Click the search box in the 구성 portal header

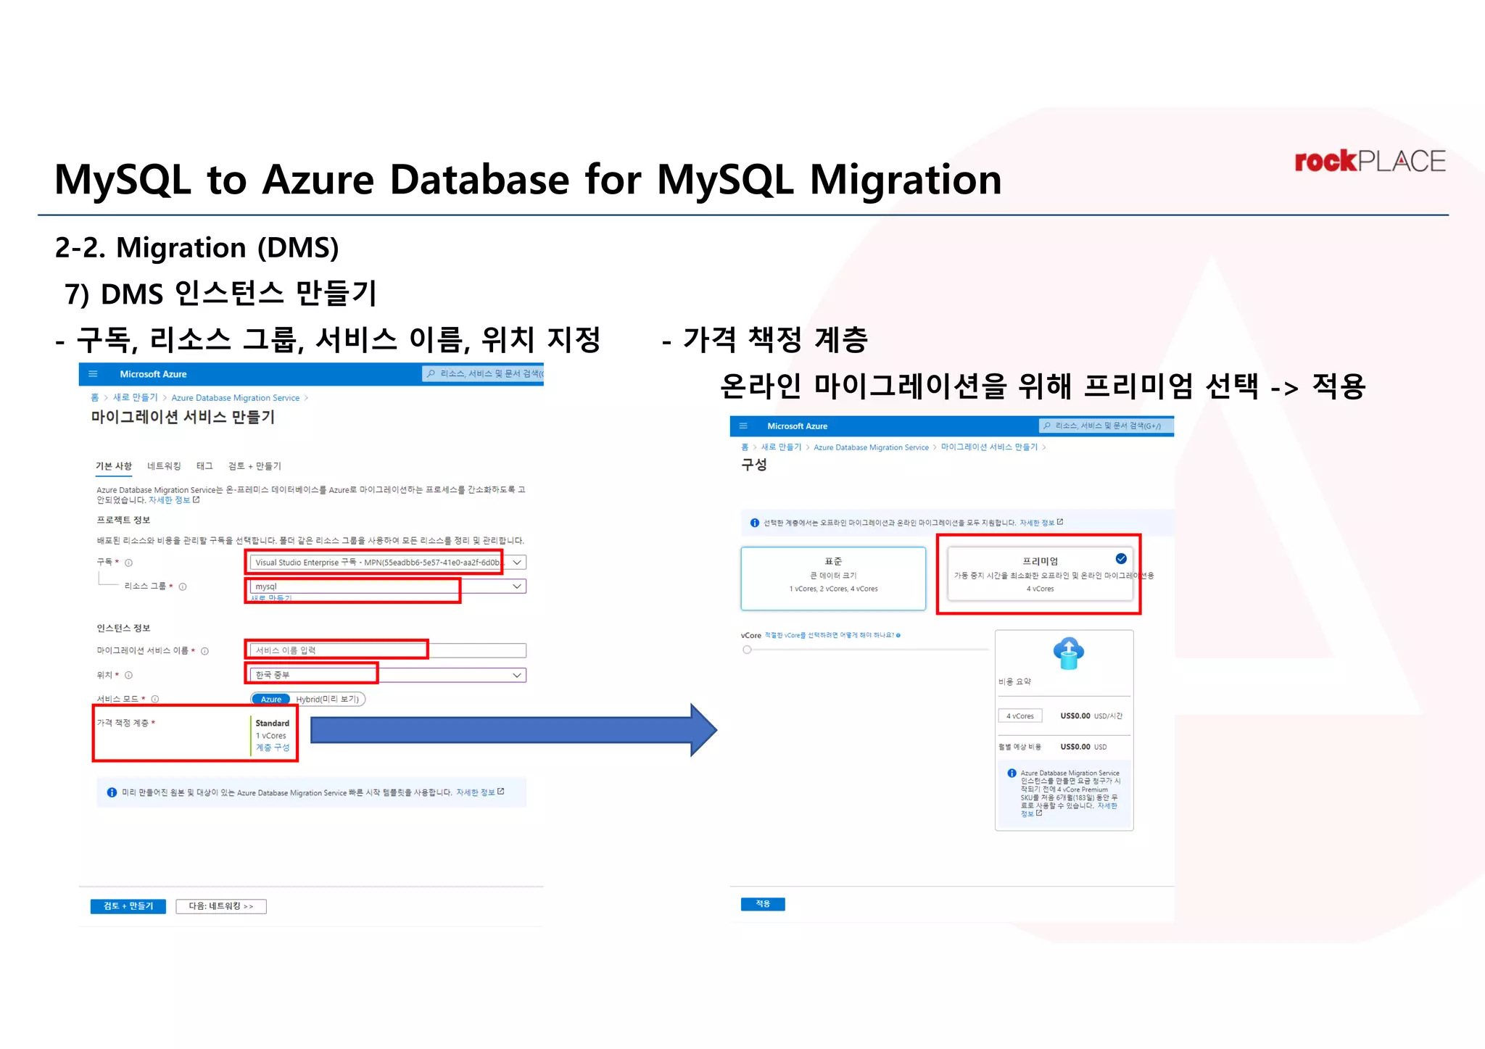[1105, 426]
